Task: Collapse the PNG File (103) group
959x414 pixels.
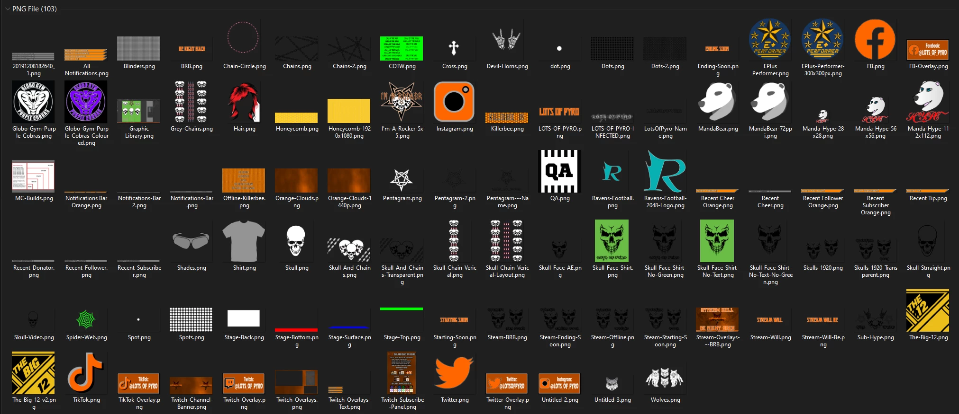Action: pyautogui.click(x=8, y=9)
